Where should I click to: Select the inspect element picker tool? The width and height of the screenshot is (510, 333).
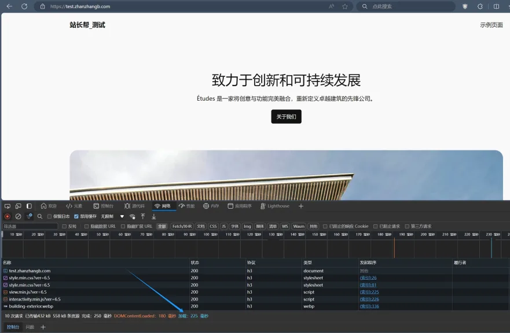point(8,205)
